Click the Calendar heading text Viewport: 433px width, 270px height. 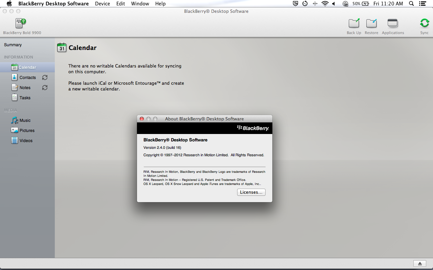83,48
